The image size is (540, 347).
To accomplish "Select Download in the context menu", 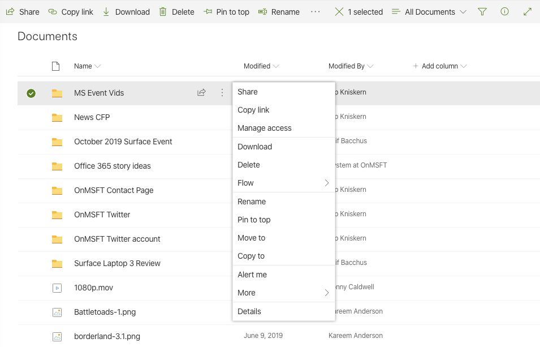I will click(284, 147).
